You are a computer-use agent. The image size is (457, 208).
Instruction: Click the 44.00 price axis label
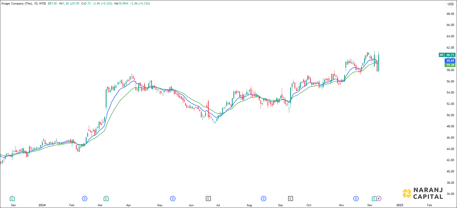450,149
